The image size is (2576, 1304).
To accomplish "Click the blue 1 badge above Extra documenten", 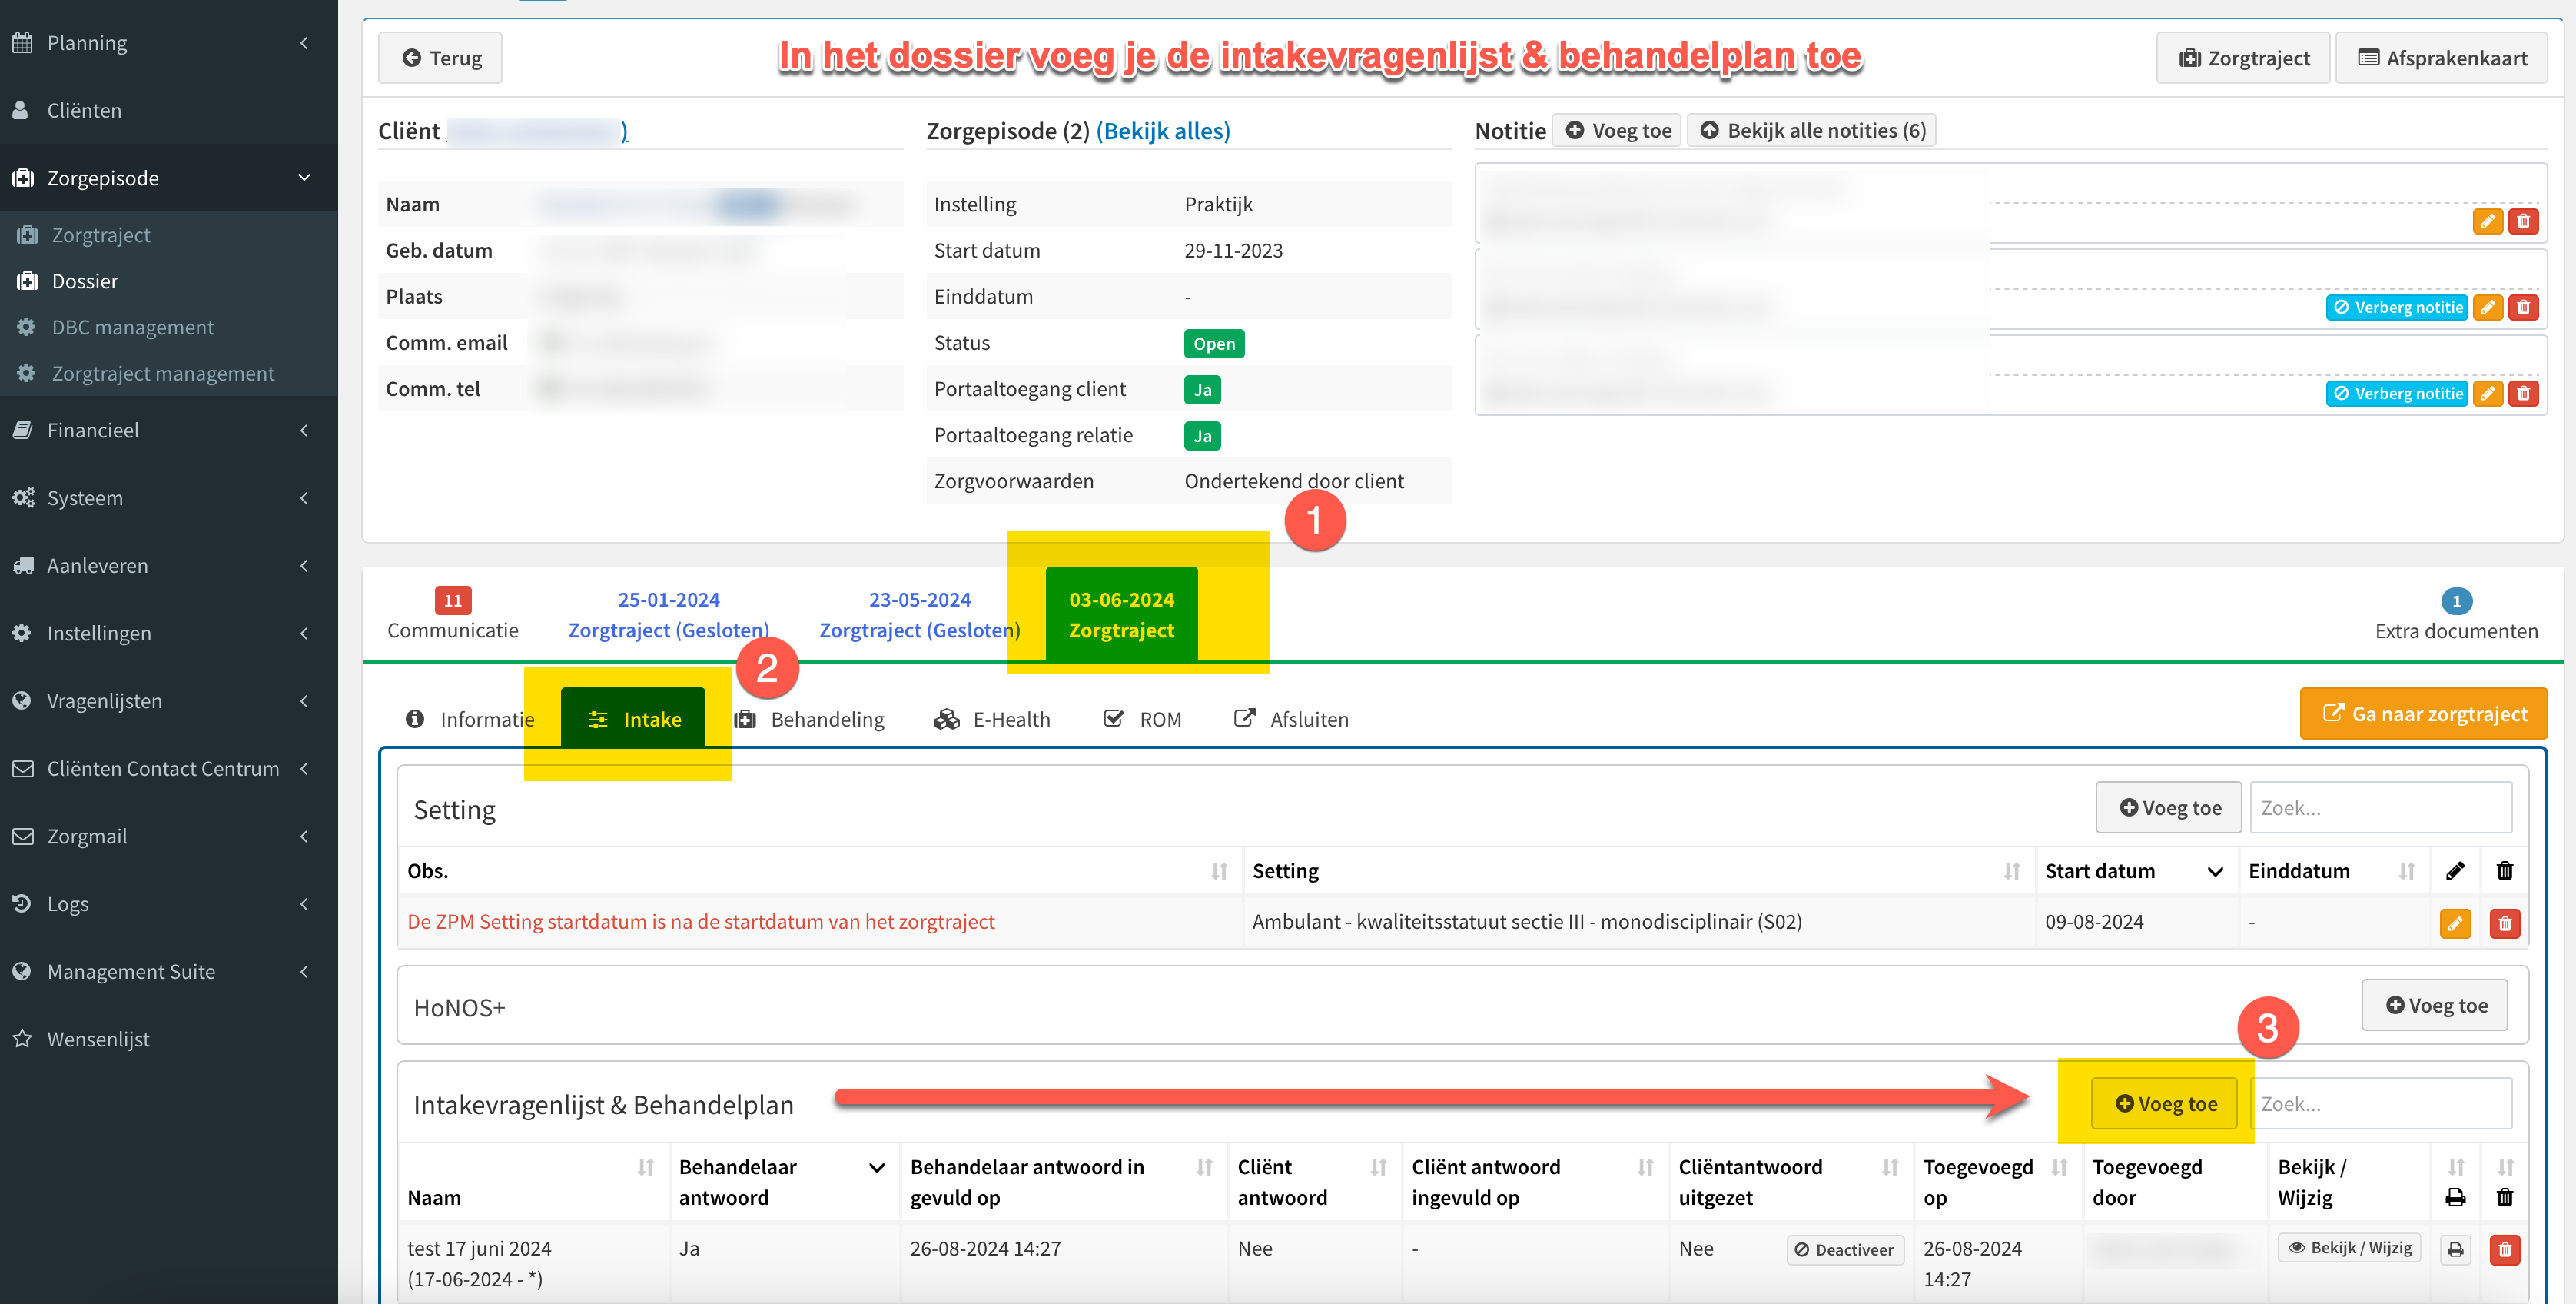I will tap(2457, 601).
